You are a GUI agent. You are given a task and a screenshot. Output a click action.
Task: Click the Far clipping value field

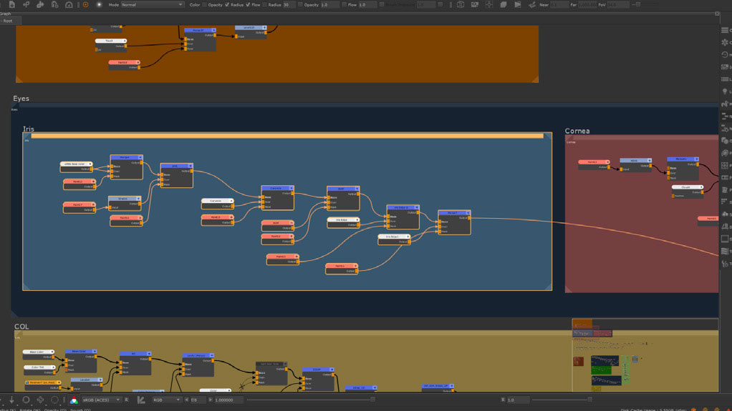point(587,5)
